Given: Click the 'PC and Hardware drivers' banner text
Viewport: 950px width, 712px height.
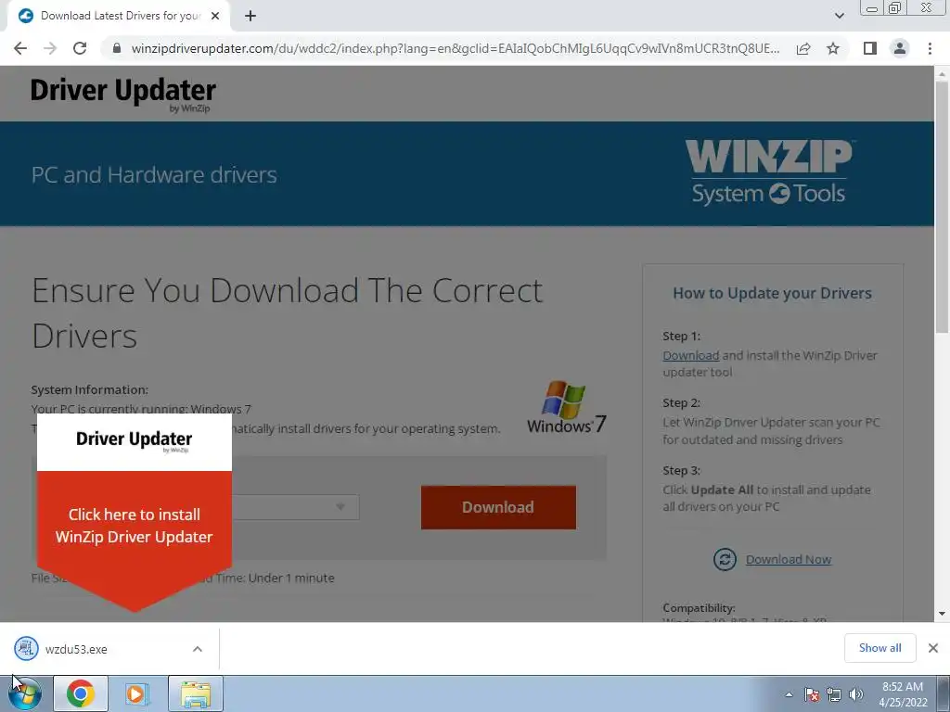Looking at the screenshot, I should pyautogui.click(x=154, y=174).
